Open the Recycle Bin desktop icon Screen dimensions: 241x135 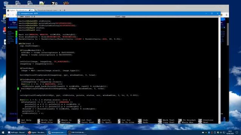tap(6, 3)
